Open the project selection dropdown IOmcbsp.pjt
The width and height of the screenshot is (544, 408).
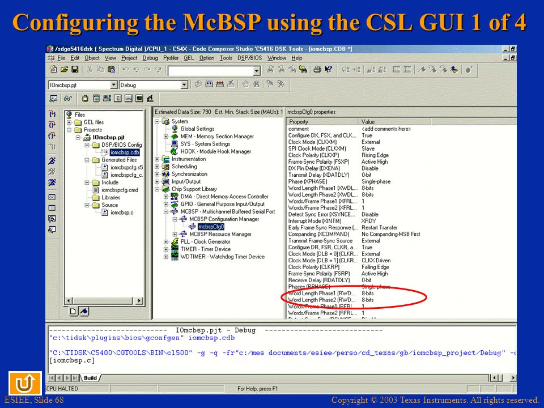tap(113, 85)
